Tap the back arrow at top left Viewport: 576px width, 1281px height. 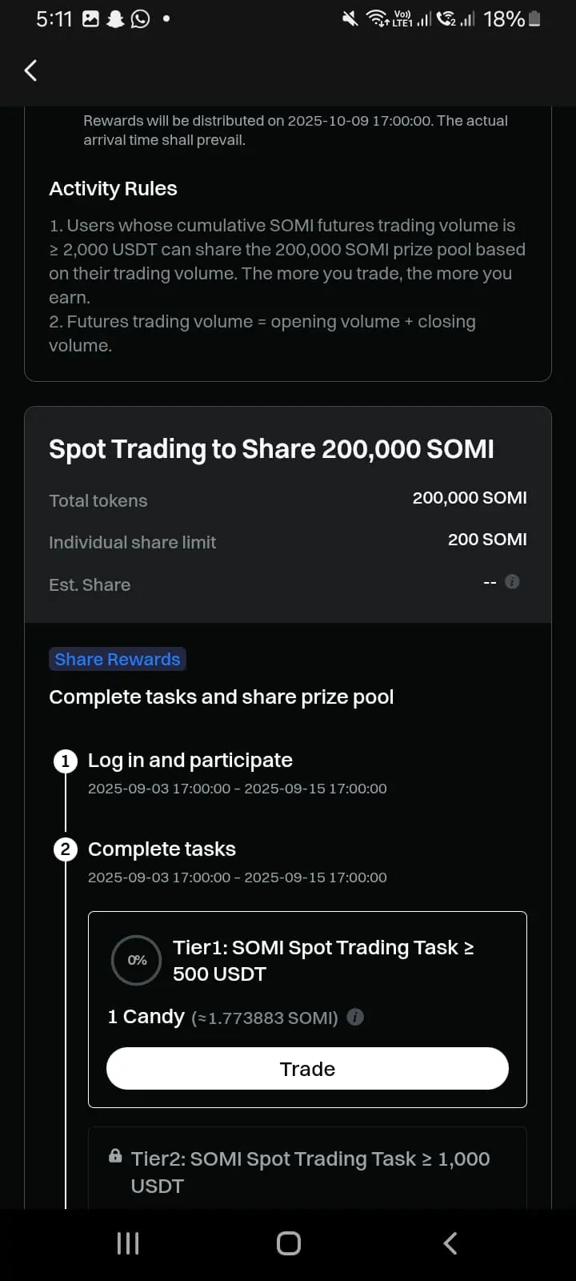tap(30, 70)
